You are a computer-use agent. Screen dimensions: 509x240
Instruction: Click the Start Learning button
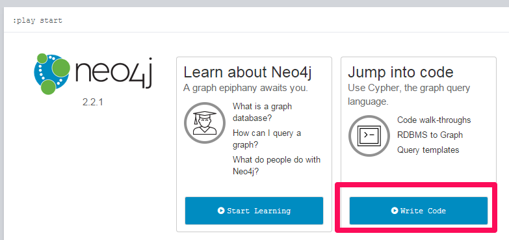(x=254, y=211)
